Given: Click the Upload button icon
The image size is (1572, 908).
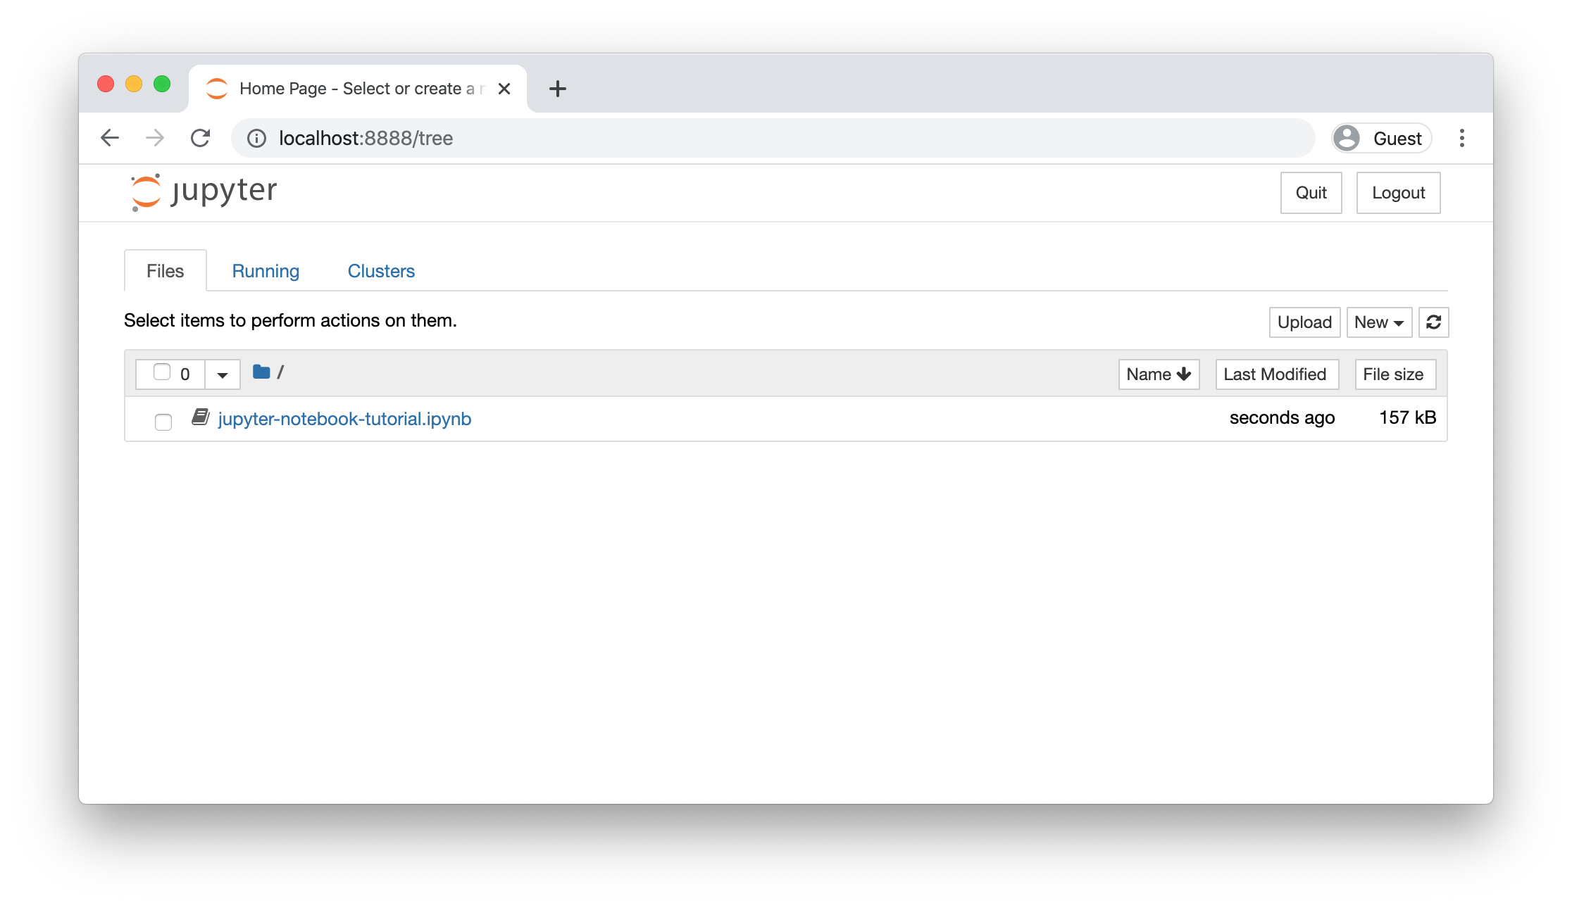Looking at the screenshot, I should click(x=1303, y=321).
